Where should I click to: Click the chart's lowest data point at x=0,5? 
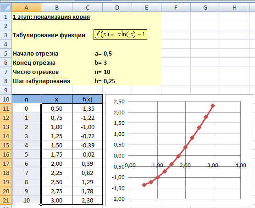[x=144, y=185]
